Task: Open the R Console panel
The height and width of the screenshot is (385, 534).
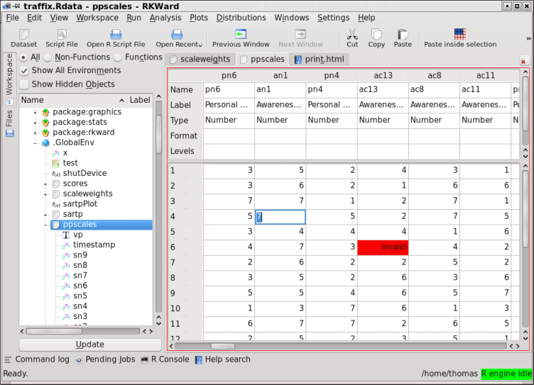Action: pyautogui.click(x=164, y=359)
